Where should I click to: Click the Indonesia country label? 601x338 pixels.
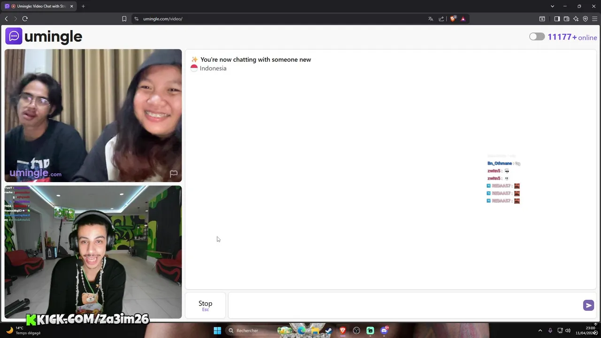pos(213,69)
